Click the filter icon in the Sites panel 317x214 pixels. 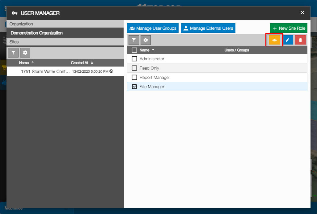(x=13, y=53)
